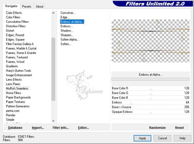Choose the Convolver... filter

(x=68, y=13)
